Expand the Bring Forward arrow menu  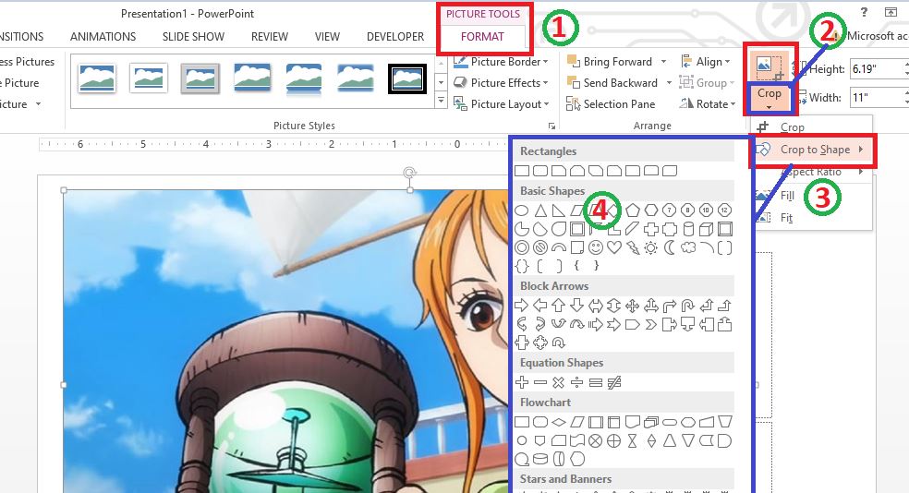tap(664, 62)
